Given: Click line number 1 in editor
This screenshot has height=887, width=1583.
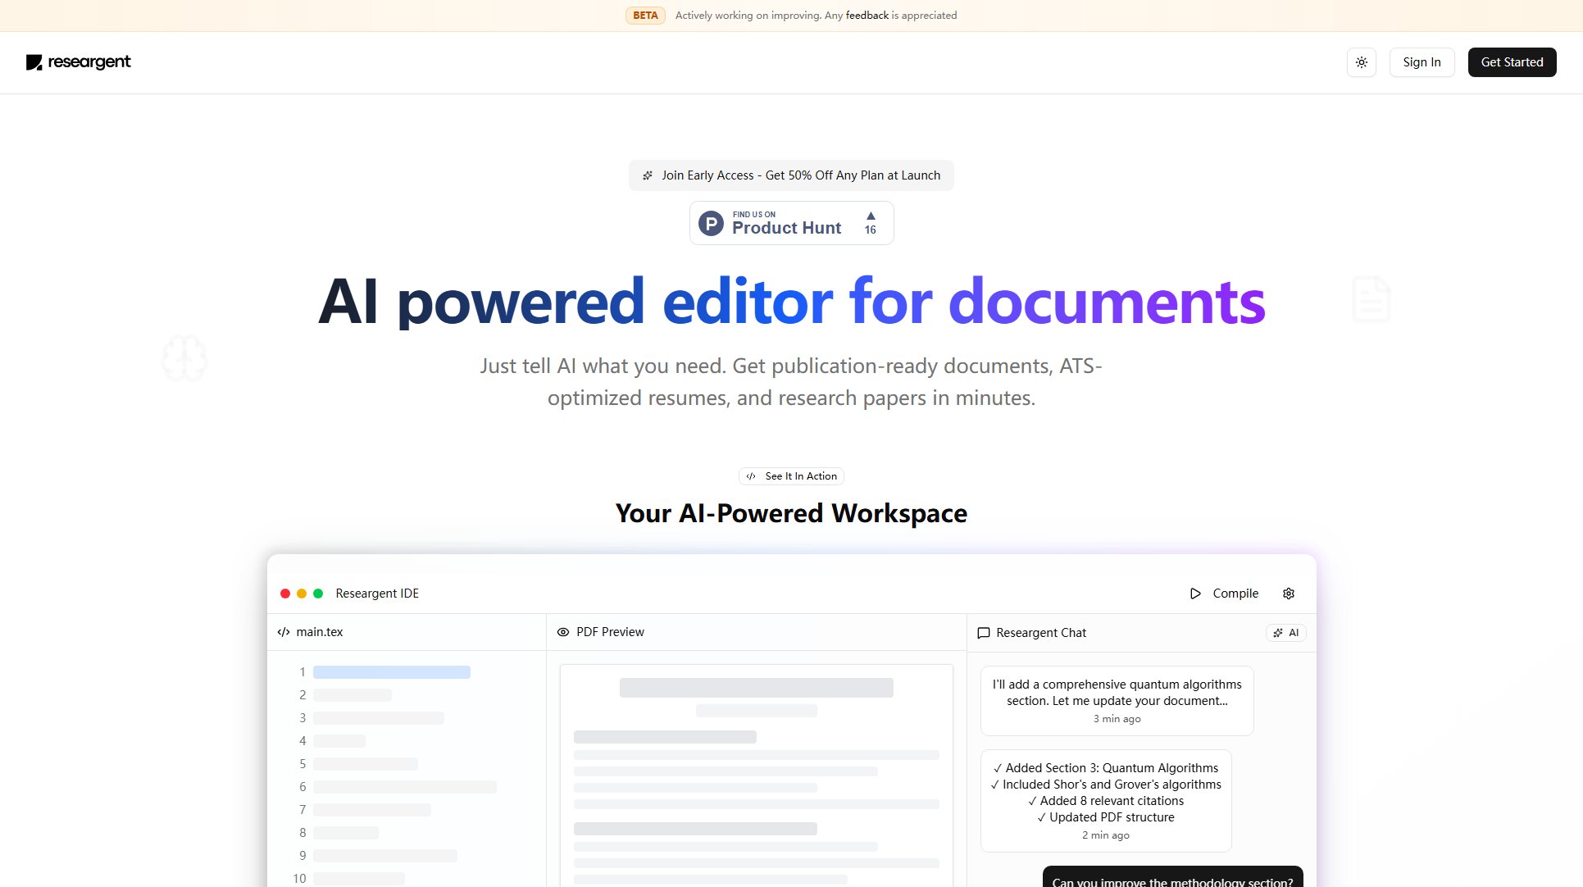Looking at the screenshot, I should click(302, 672).
